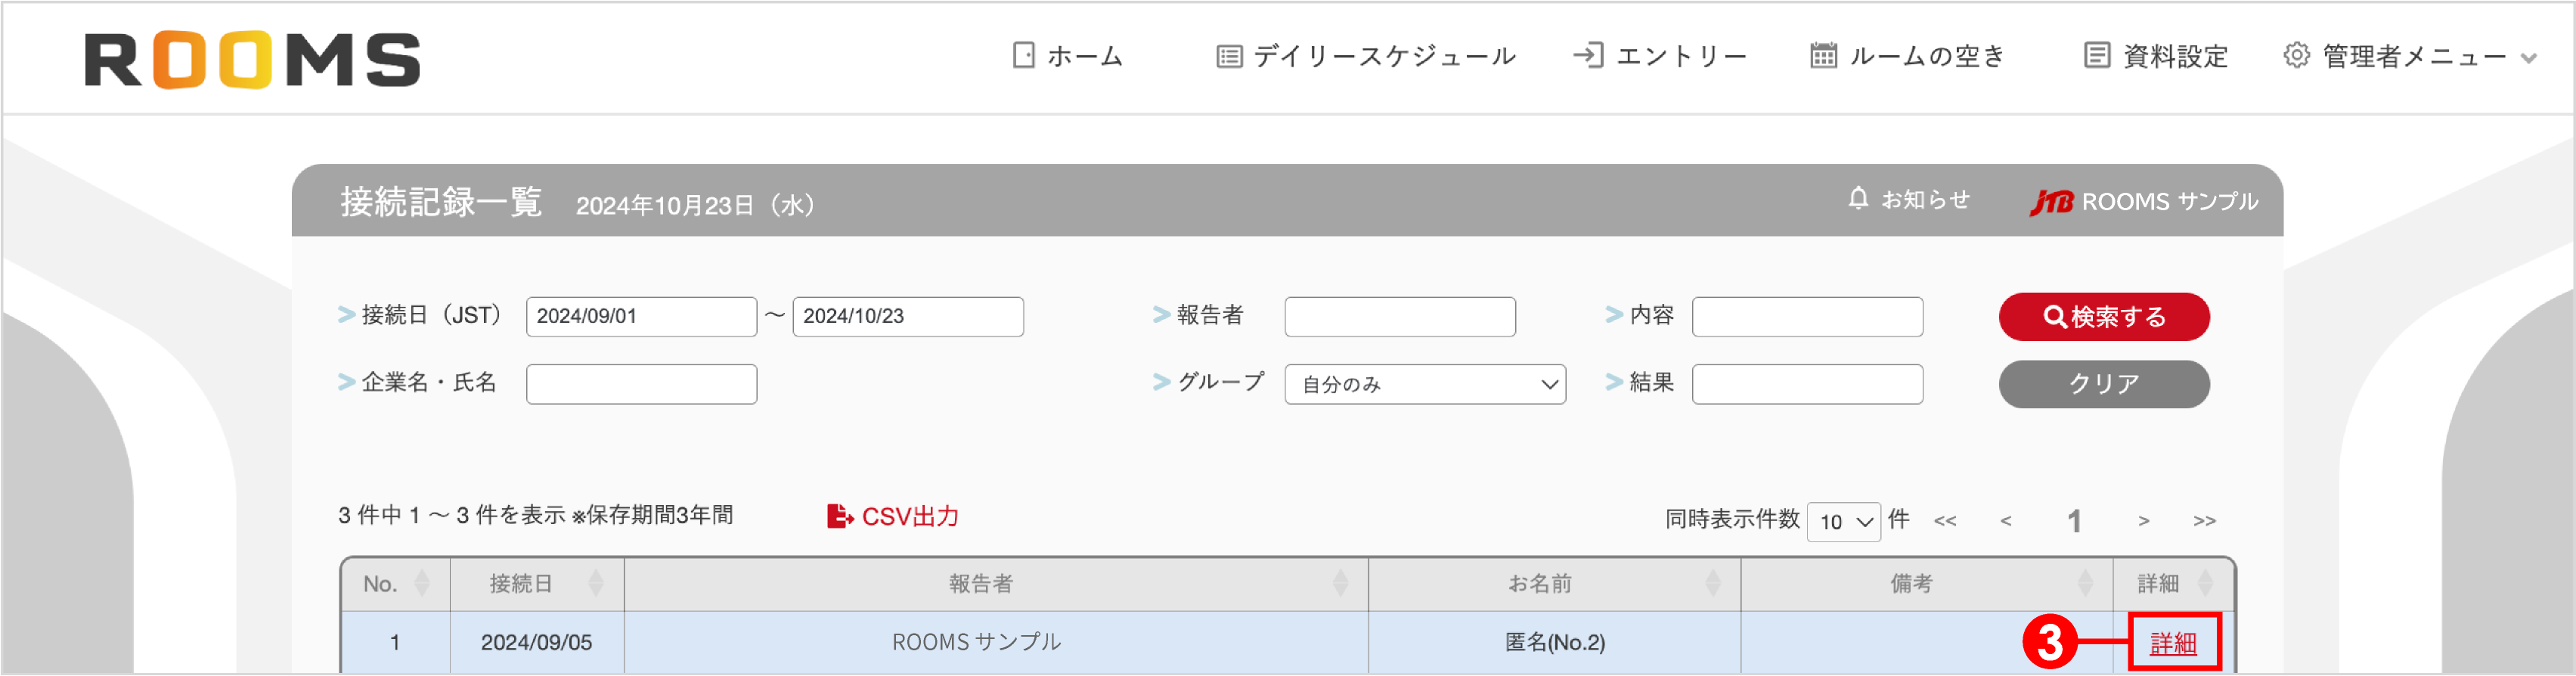
Task: Click the bell お知らせ icon
Action: (1858, 198)
